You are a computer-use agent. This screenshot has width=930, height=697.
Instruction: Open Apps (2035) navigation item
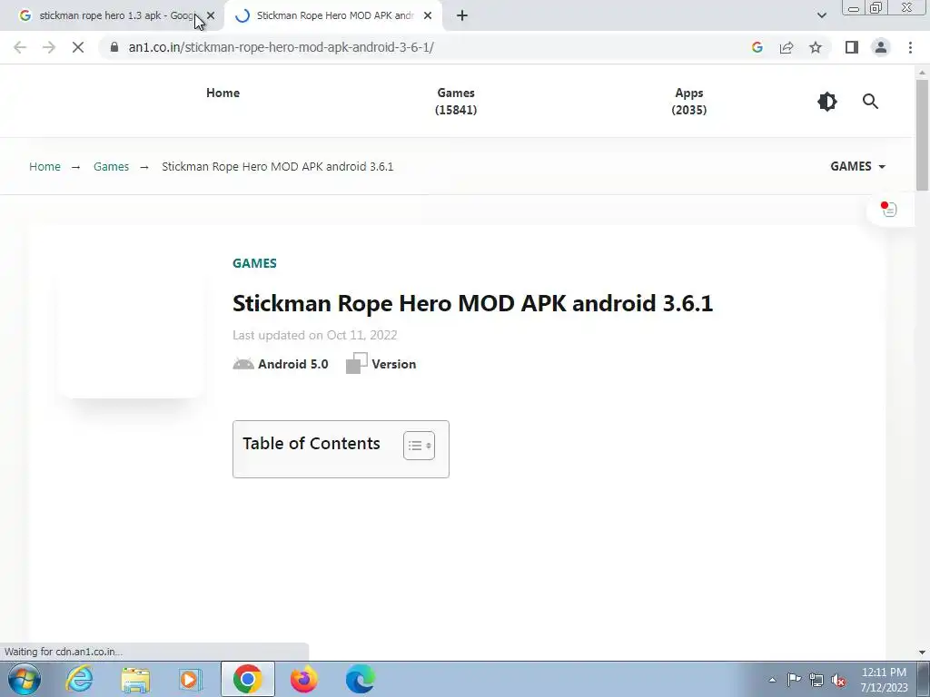click(x=689, y=102)
